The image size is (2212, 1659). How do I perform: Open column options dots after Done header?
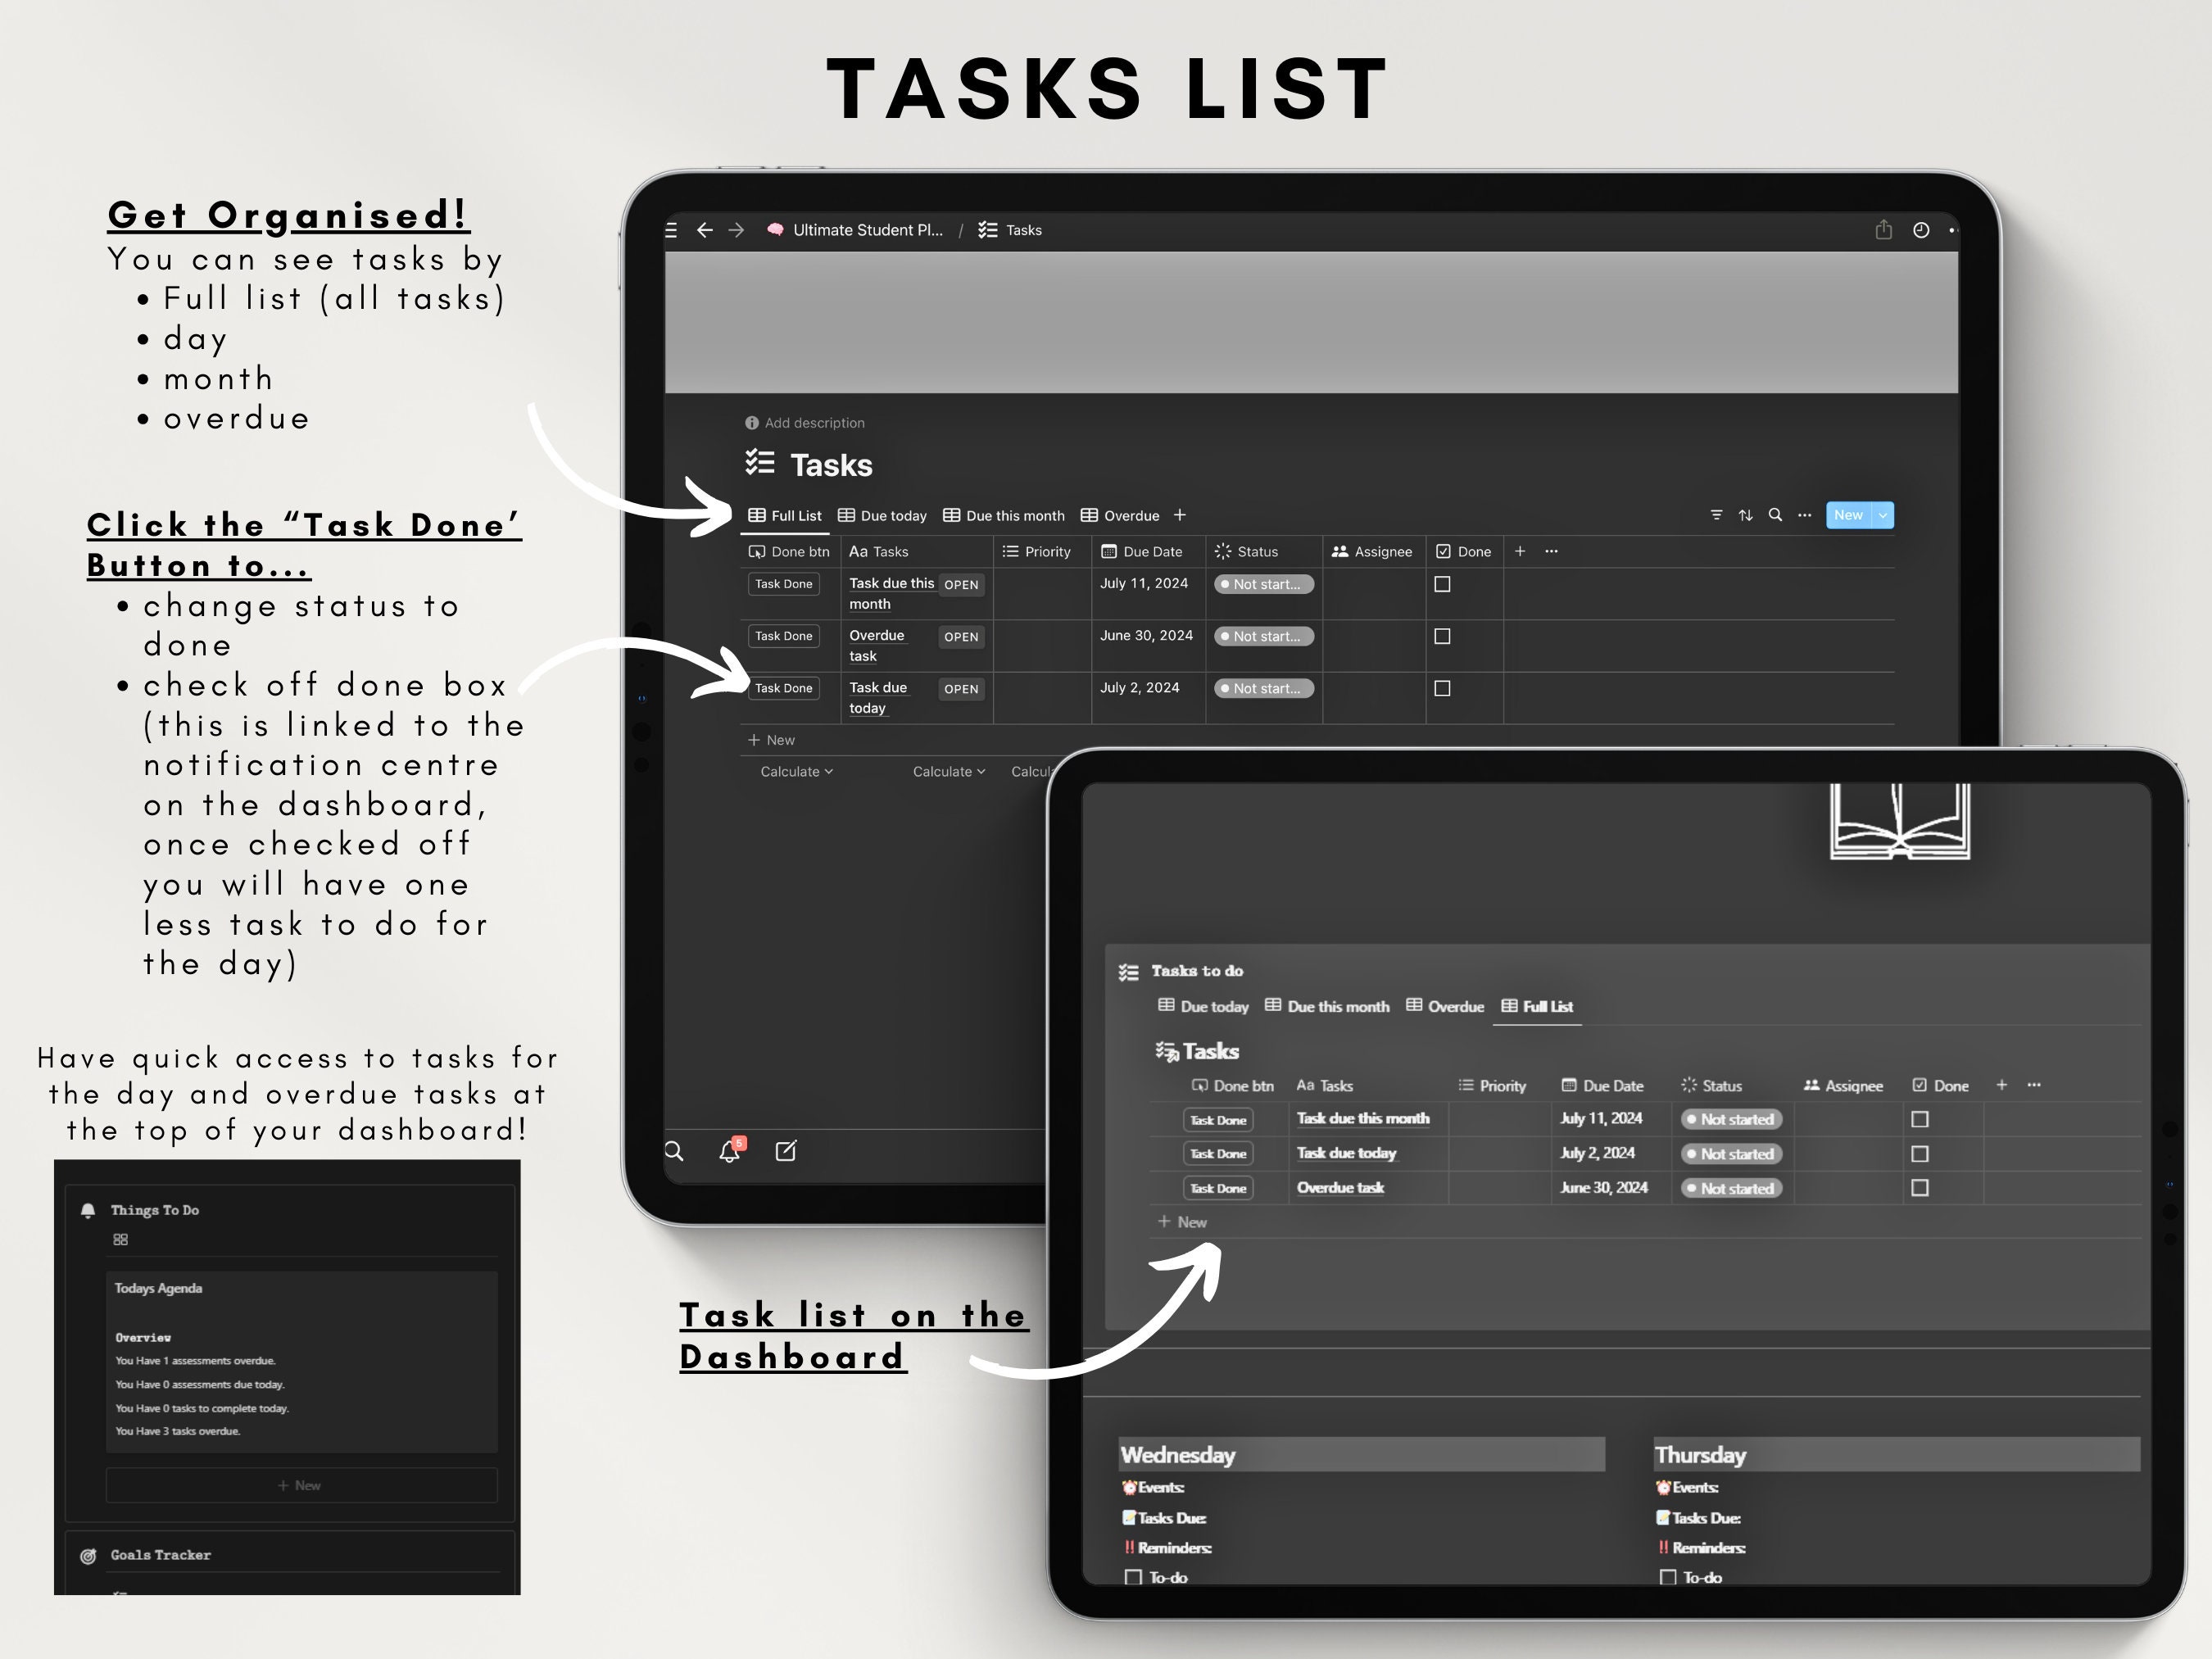pos(1551,551)
